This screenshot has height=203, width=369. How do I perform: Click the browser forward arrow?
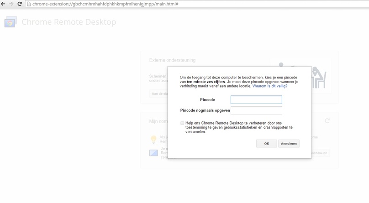11,4
